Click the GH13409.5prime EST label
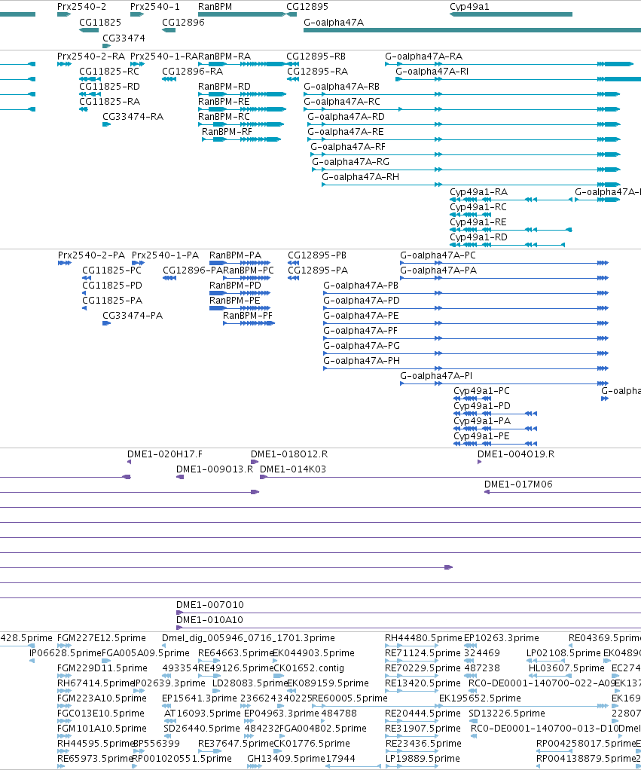 286,759
